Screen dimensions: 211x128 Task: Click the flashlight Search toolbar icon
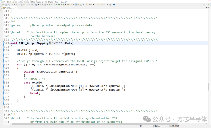(x=71, y=4)
